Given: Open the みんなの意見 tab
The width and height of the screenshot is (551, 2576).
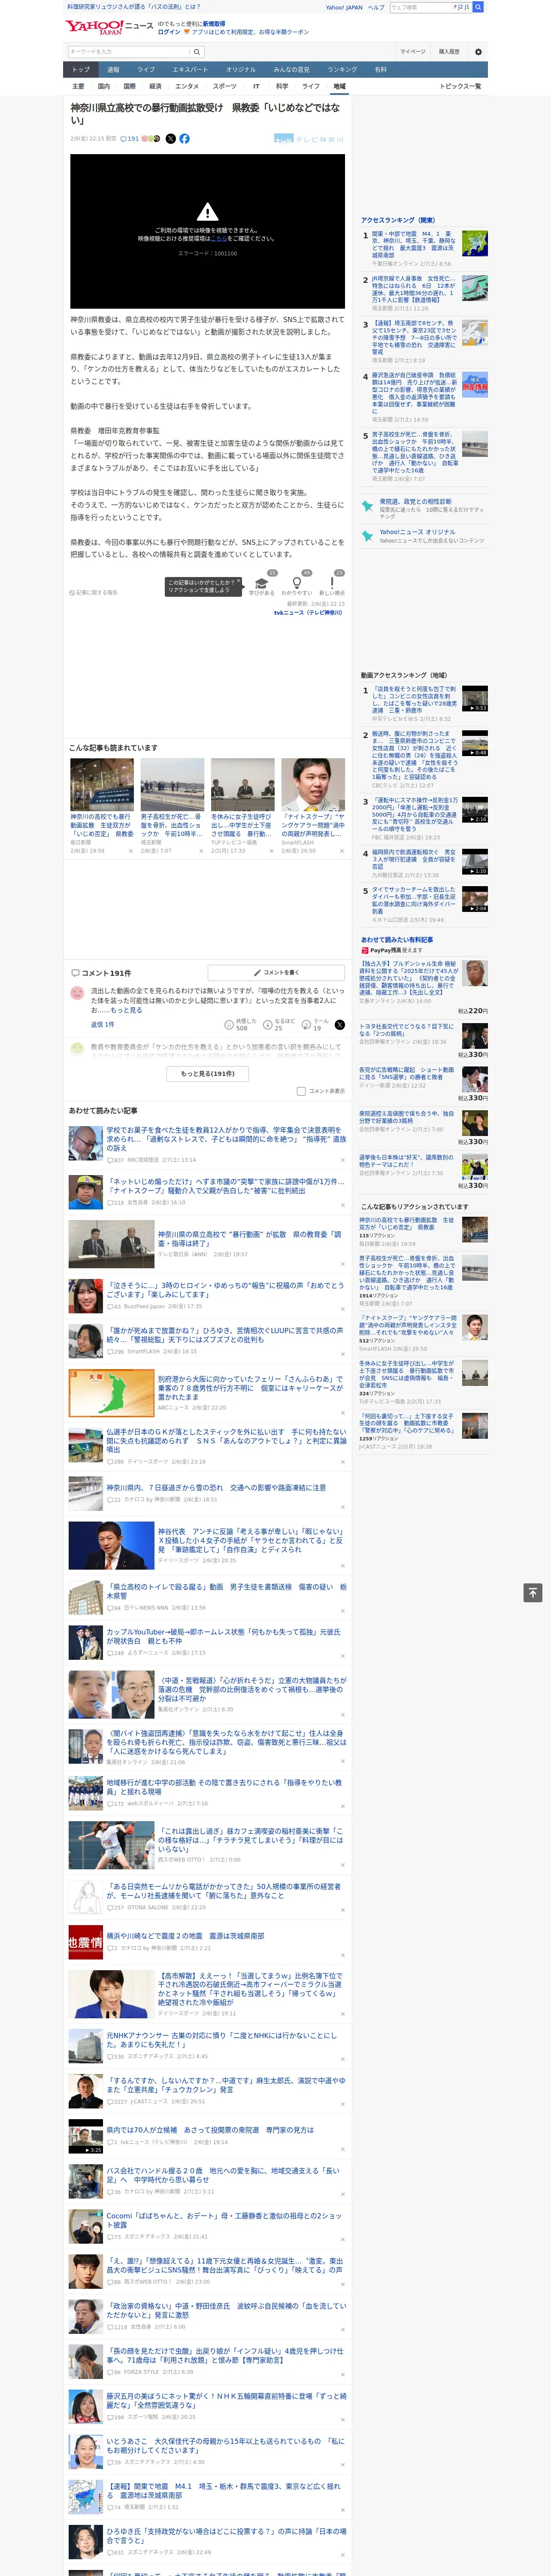Looking at the screenshot, I should tap(291, 70).
